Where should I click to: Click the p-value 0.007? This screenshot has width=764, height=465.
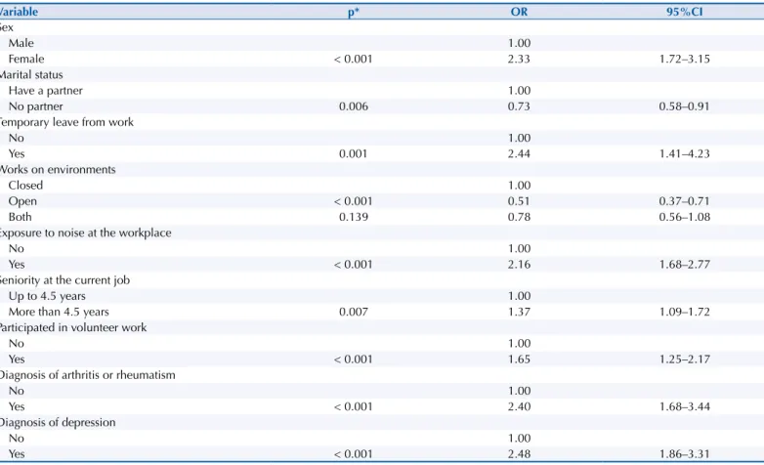354,312
